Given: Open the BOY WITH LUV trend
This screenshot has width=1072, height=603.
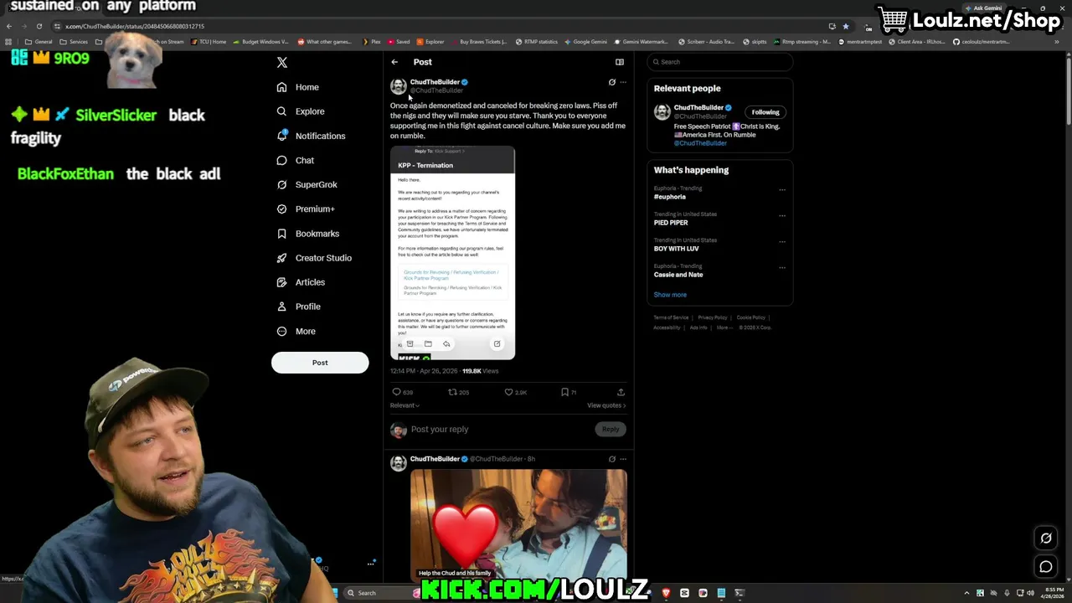Looking at the screenshot, I should [677, 249].
